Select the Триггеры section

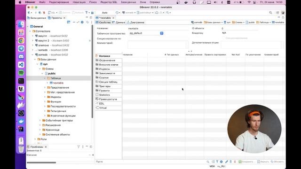108,86
